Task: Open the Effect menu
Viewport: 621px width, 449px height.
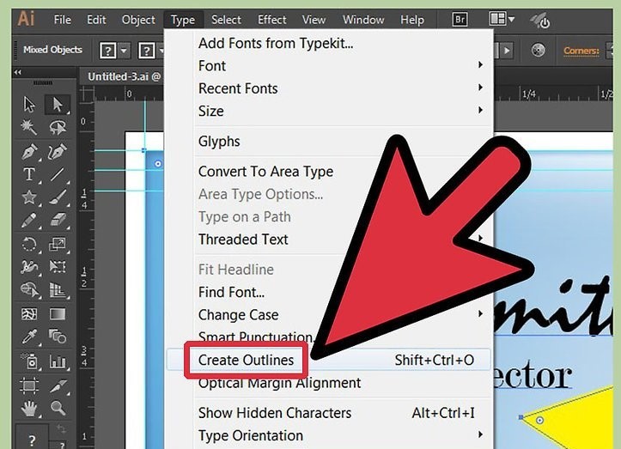Action: click(271, 20)
